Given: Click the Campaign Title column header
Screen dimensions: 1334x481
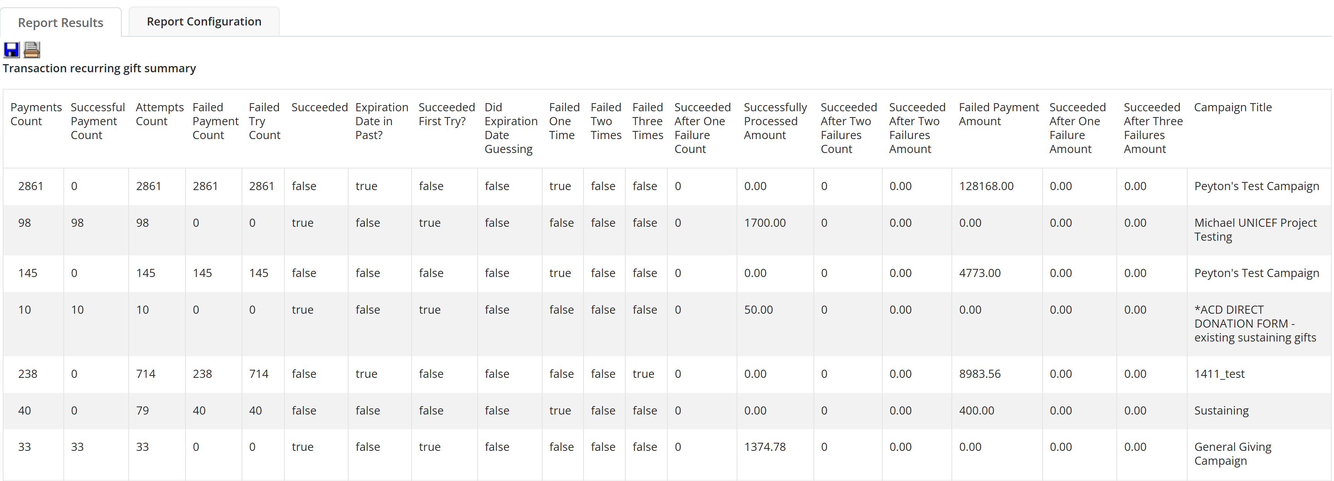Looking at the screenshot, I should coord(1232,107).
